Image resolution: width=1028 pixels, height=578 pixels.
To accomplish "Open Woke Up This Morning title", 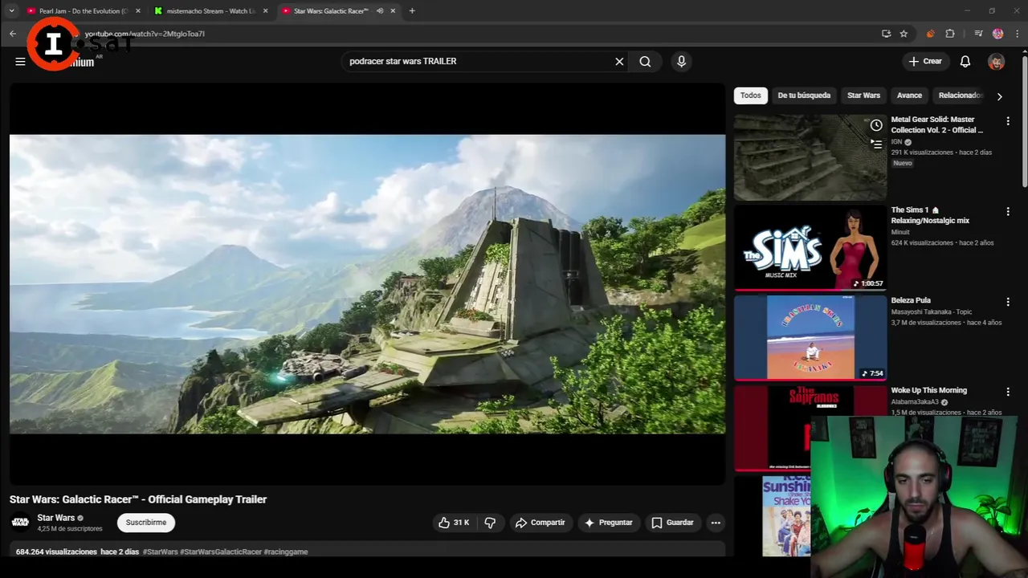I will tap(928, 390).
